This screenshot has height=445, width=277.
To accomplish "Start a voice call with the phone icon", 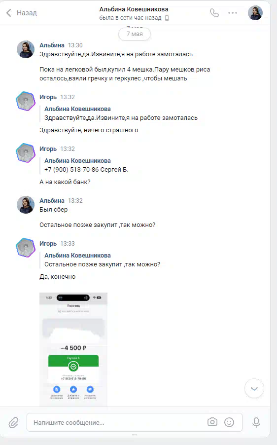I will [214, 13].
